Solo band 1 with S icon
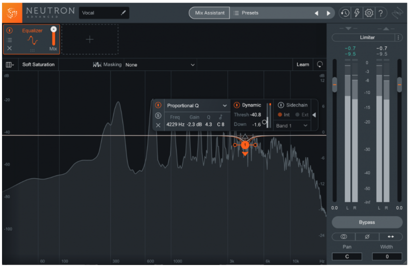Screen dimensions: 410x269 pyautogui.click(x=158, y=116)
